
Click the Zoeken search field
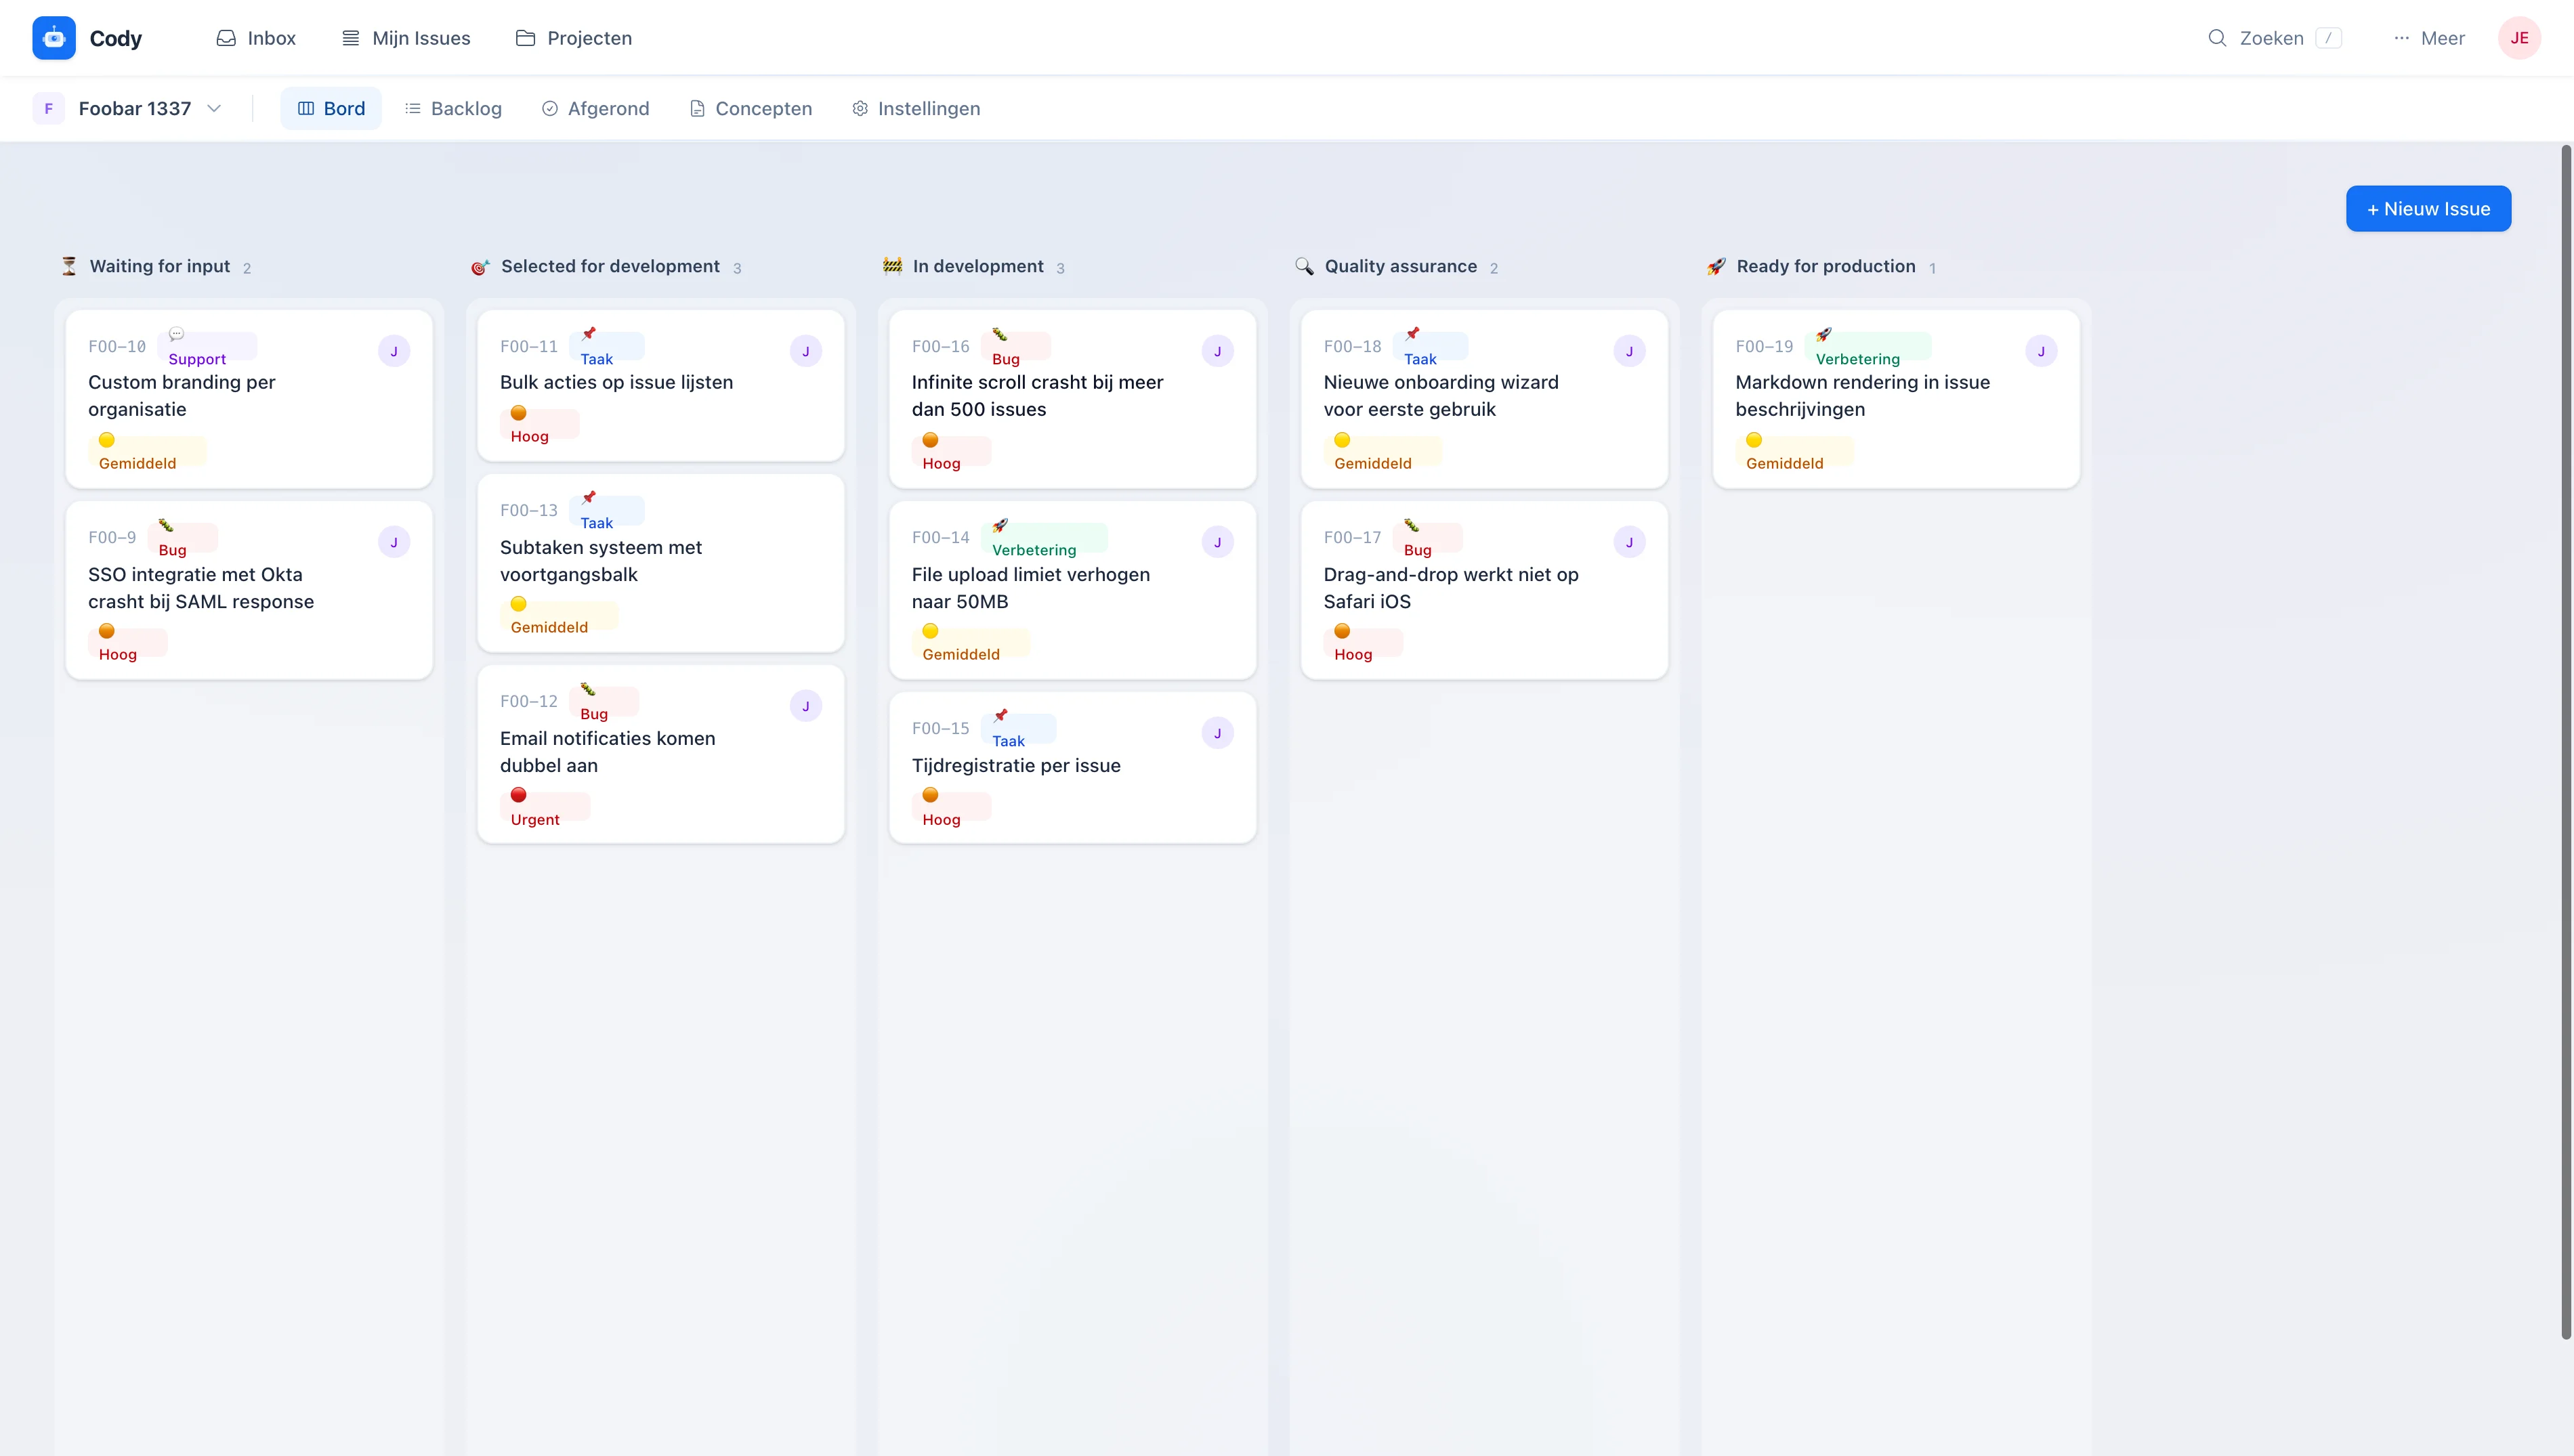[x=2272, y=38]
